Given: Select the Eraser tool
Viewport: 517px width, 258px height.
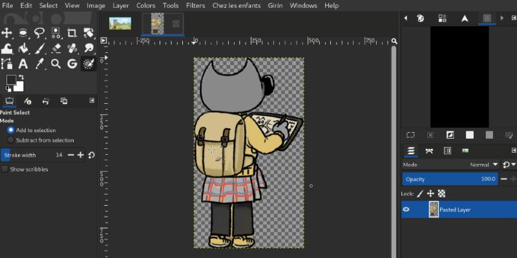Looking at the screenshot, I should click(x=56, y=48).
